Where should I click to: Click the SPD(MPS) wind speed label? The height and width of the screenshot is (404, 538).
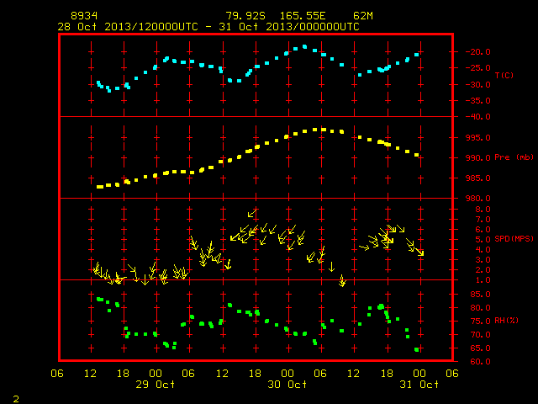pyautogui.click(x=514, y=238)
